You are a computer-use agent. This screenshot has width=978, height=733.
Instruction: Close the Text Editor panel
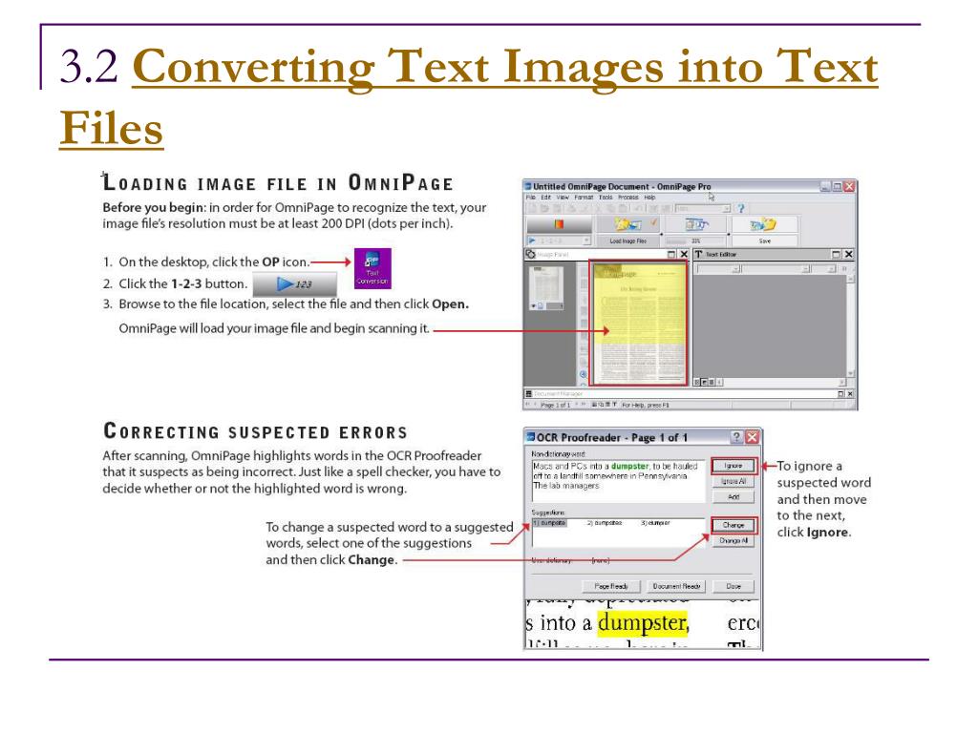click(848, 254)
